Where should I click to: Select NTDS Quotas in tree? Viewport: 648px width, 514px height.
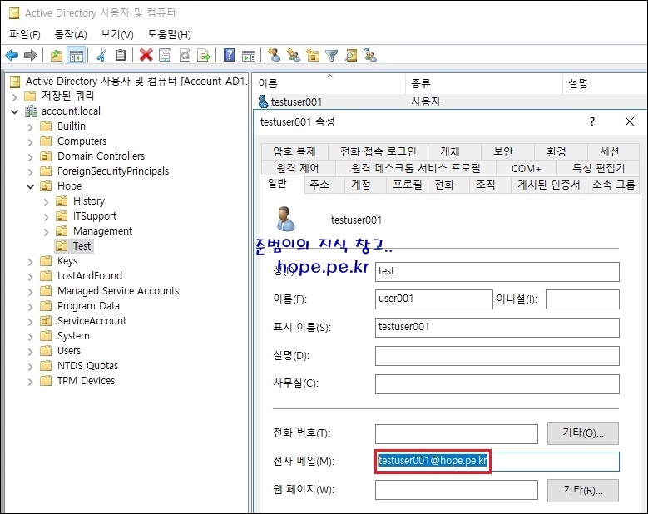pos(87,366)
